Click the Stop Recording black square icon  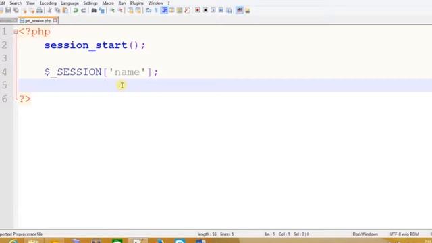point(205,11)
